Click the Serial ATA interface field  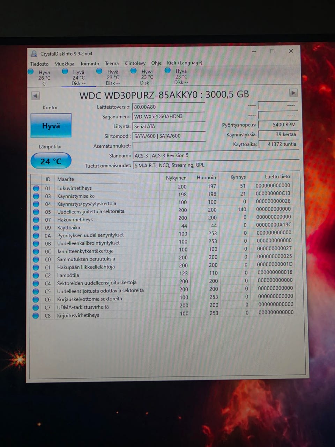pos(169,126)
